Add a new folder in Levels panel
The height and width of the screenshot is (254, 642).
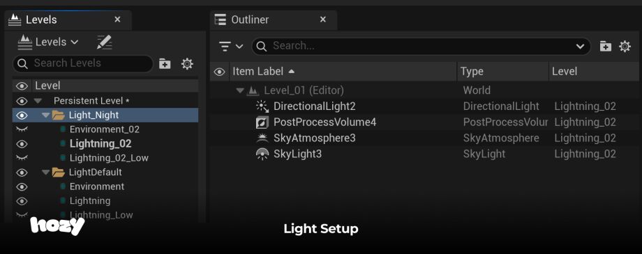(x=165, y=64)
